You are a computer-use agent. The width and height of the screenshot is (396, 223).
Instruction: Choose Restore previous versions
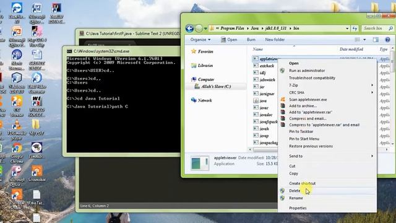(327, 146)
